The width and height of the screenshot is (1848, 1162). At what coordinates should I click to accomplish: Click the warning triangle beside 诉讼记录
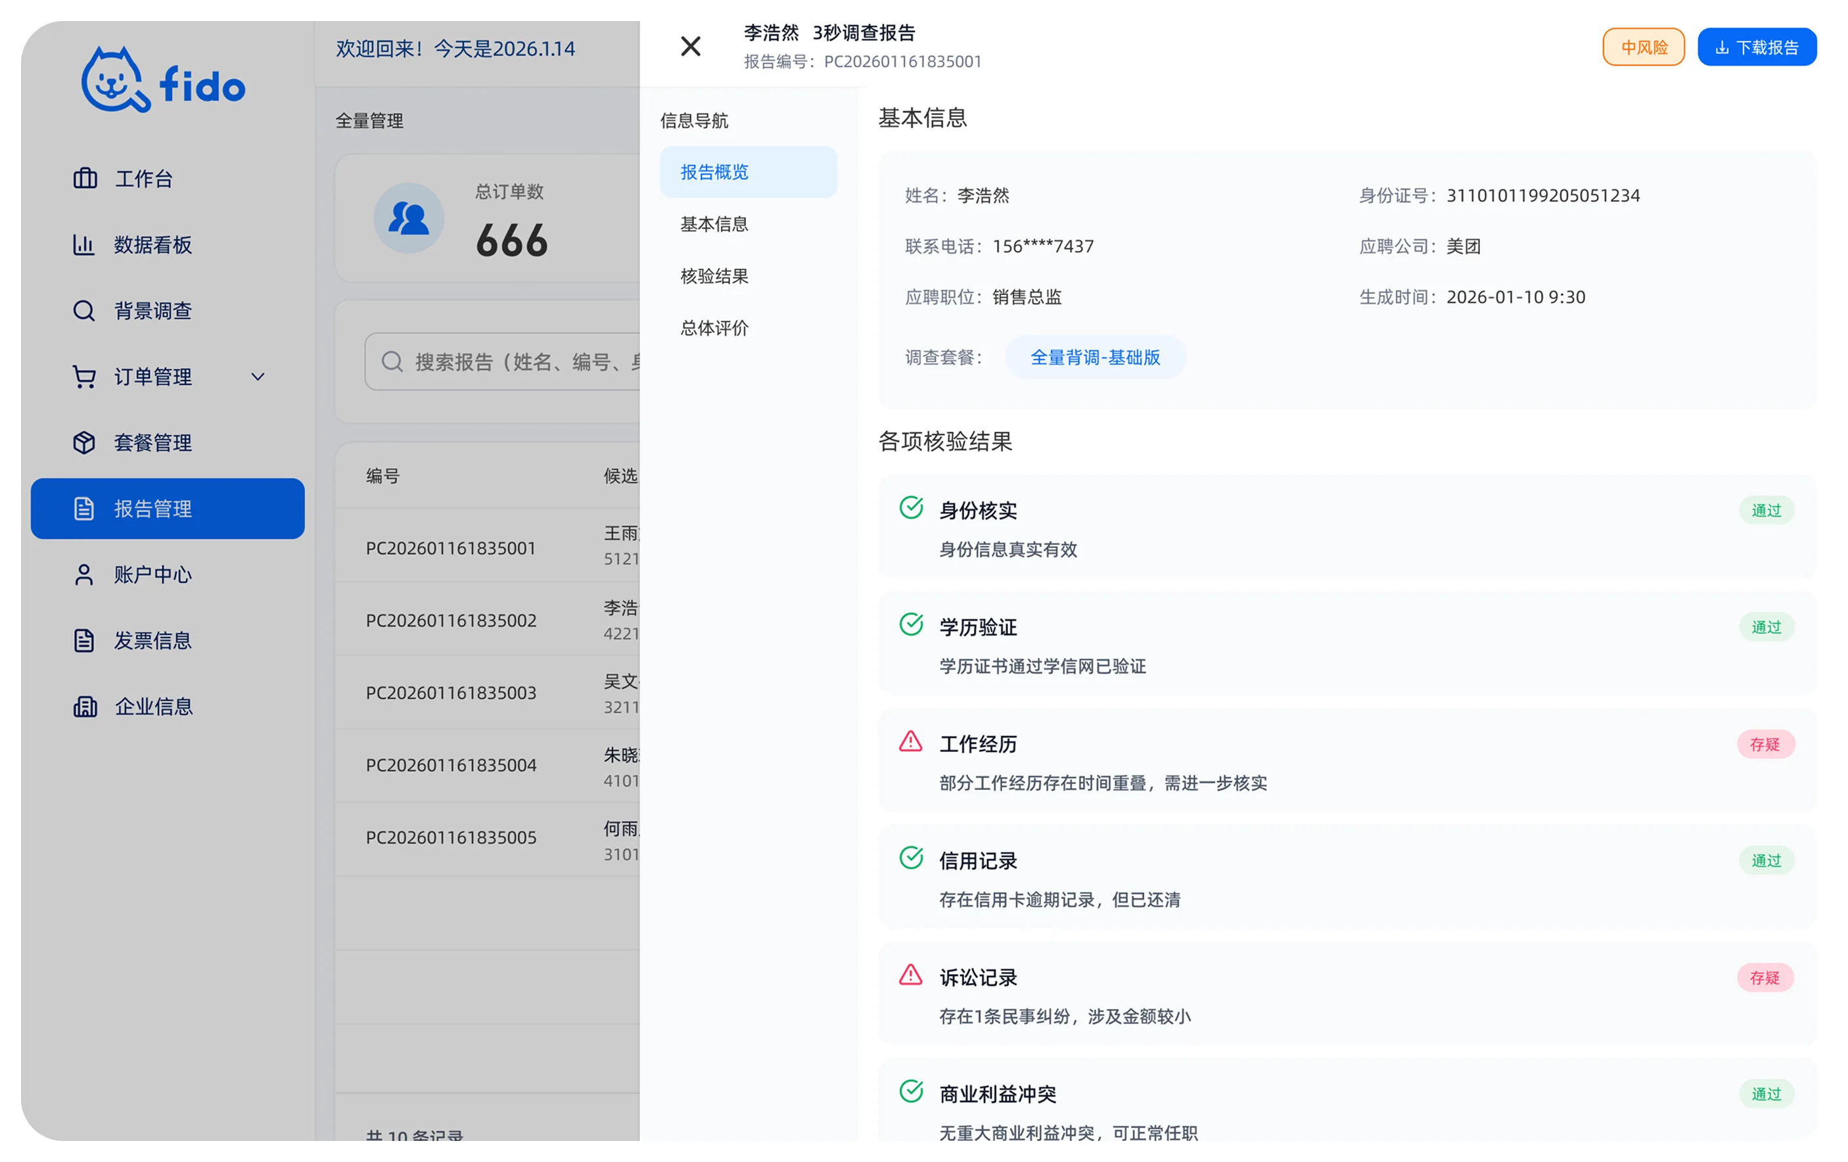(911, 975)
